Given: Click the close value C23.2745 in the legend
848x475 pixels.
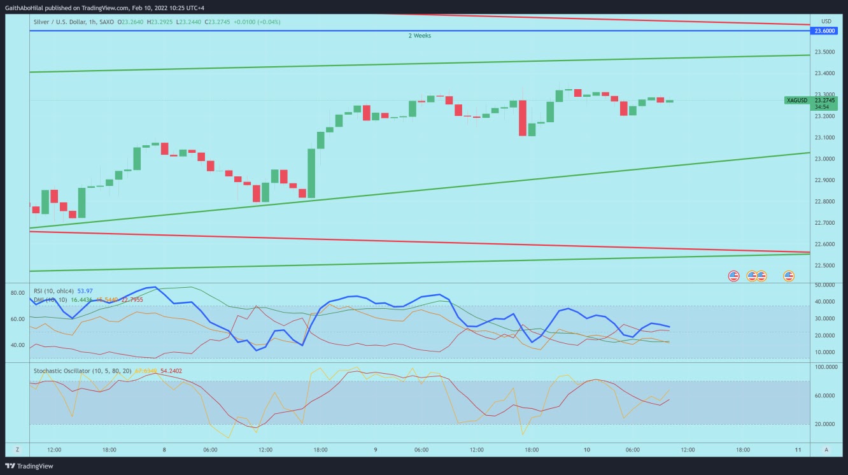Looking at the screenshot, I should click(x=217, y=22).
